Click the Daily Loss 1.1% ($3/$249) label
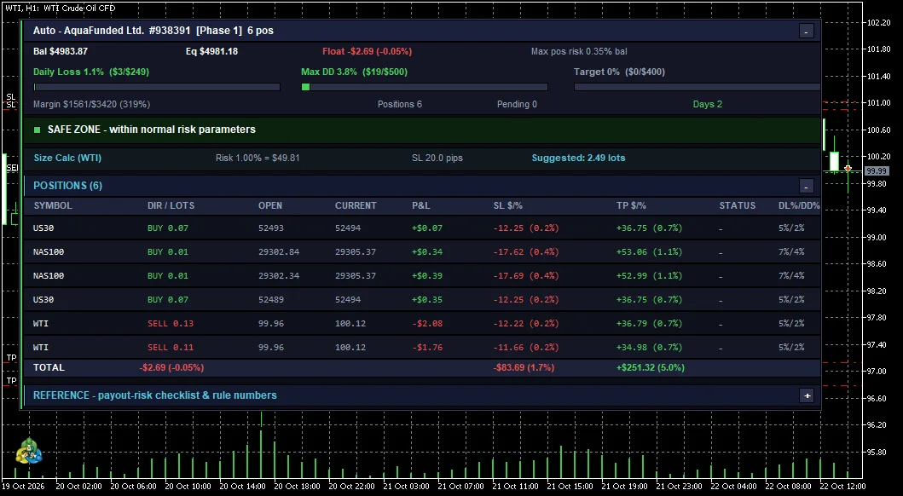This screenshot has height=496, width=903. click(x=91, y=72)
